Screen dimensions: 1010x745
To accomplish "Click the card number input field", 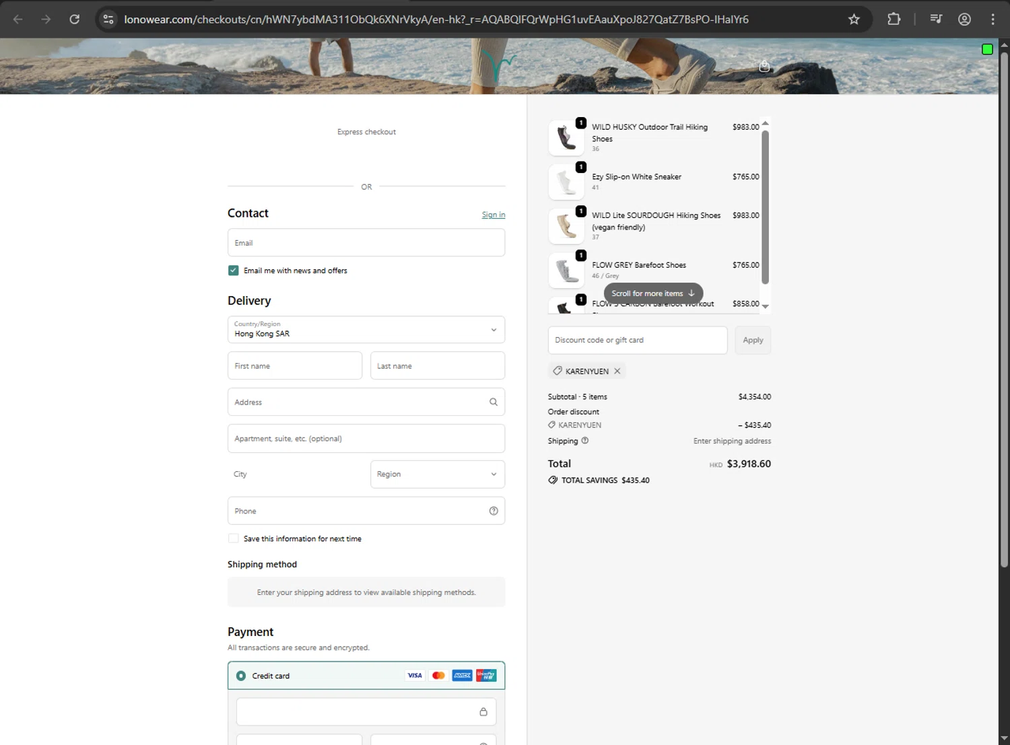I will point(366,711).
